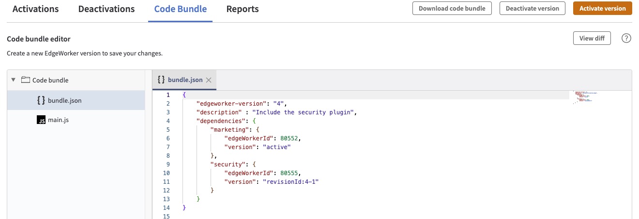Click the braces icon in the bundle.json editor tab
The height and width of the screenshot is (219, 639).
click(x=162, y=80)
